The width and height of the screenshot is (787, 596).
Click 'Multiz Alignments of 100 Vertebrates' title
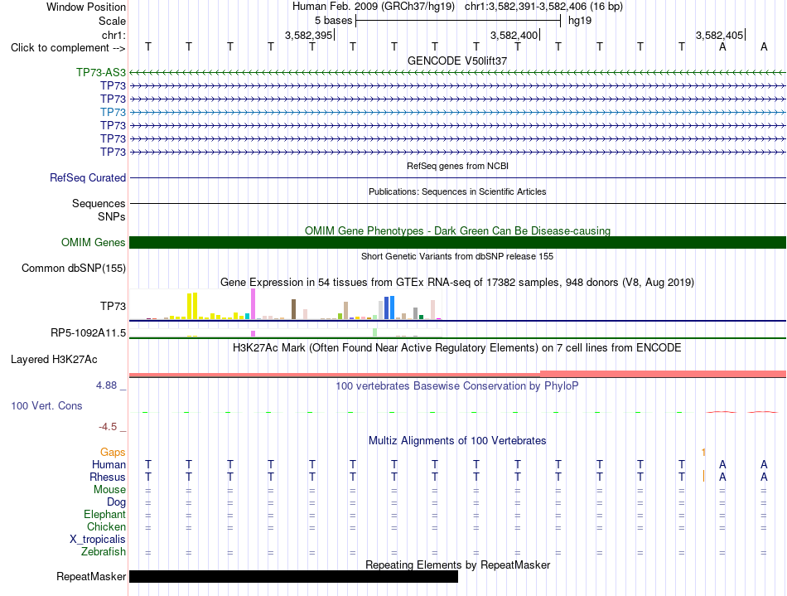[457, 441]
